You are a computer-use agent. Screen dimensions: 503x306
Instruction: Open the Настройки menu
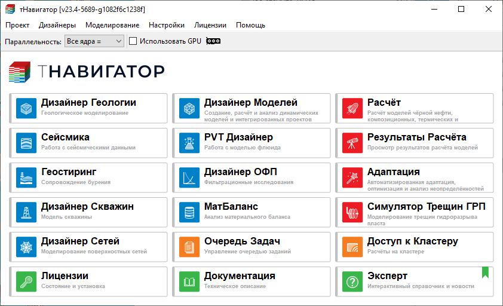167,25
